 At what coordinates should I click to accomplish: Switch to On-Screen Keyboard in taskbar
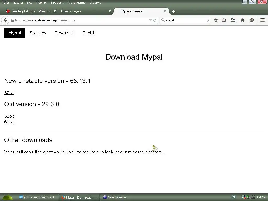coord(36,197)
